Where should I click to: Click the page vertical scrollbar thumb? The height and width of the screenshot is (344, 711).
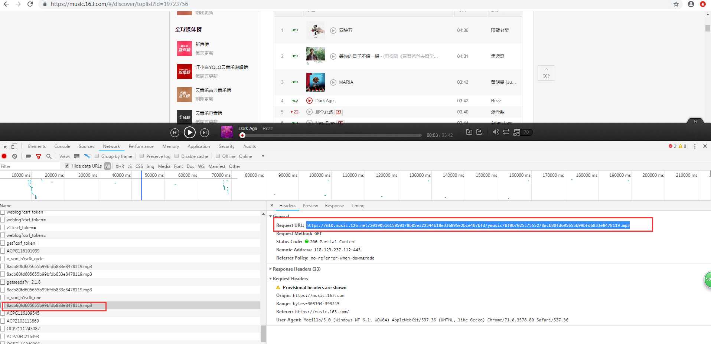[708, 28]
